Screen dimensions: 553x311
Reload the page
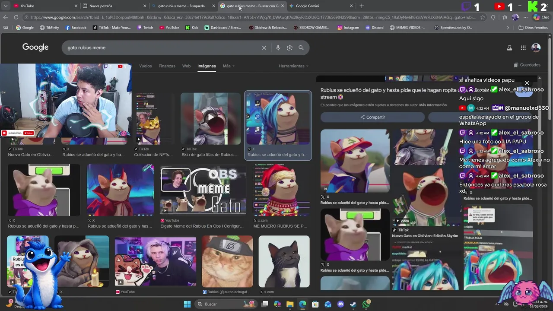(16, 17)
